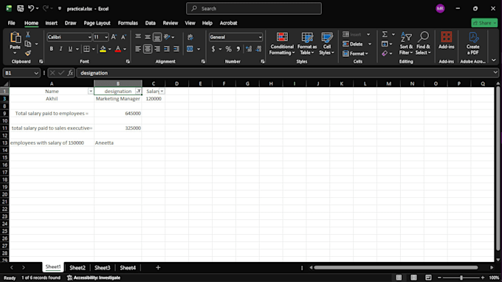Switch to Sheet2 worksheet tab
This screenshot has width=502, height=282.
tap(78, 267)
